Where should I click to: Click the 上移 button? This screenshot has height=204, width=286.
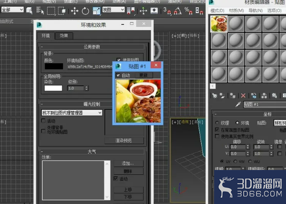coord(128,190)
